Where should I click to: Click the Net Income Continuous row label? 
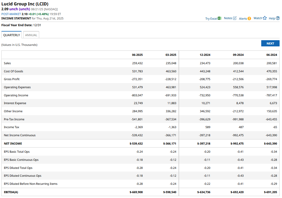click(x=20, y=135)
